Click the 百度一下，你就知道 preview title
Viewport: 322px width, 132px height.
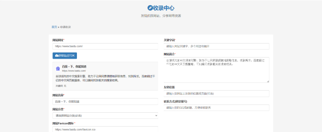pyautogui.click(x=74, y=67)
